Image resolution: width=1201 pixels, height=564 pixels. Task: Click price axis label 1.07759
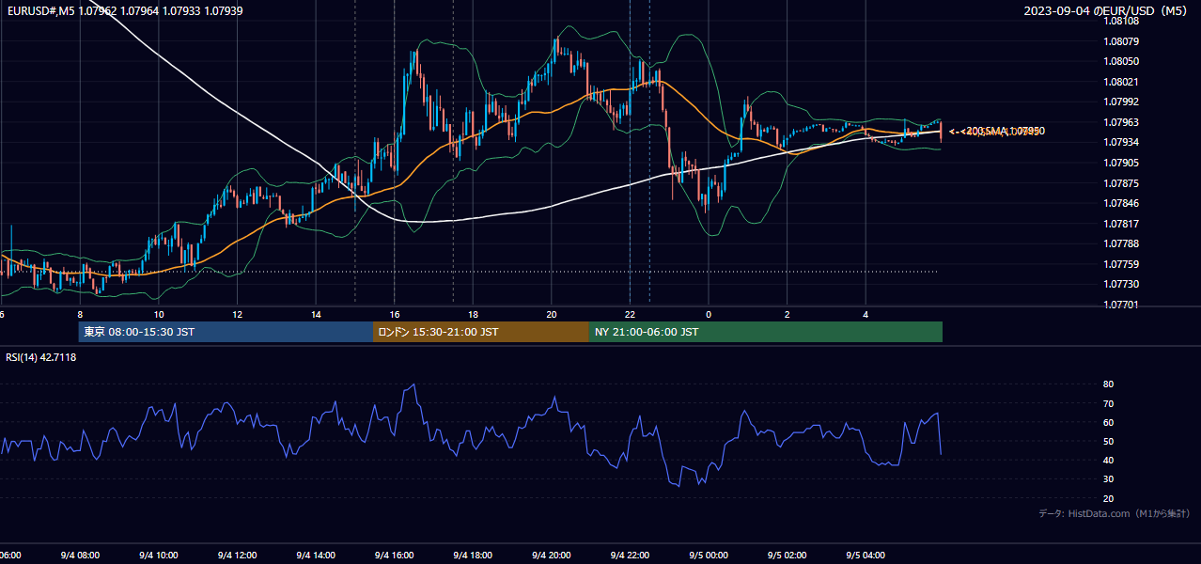point(1122,264)
